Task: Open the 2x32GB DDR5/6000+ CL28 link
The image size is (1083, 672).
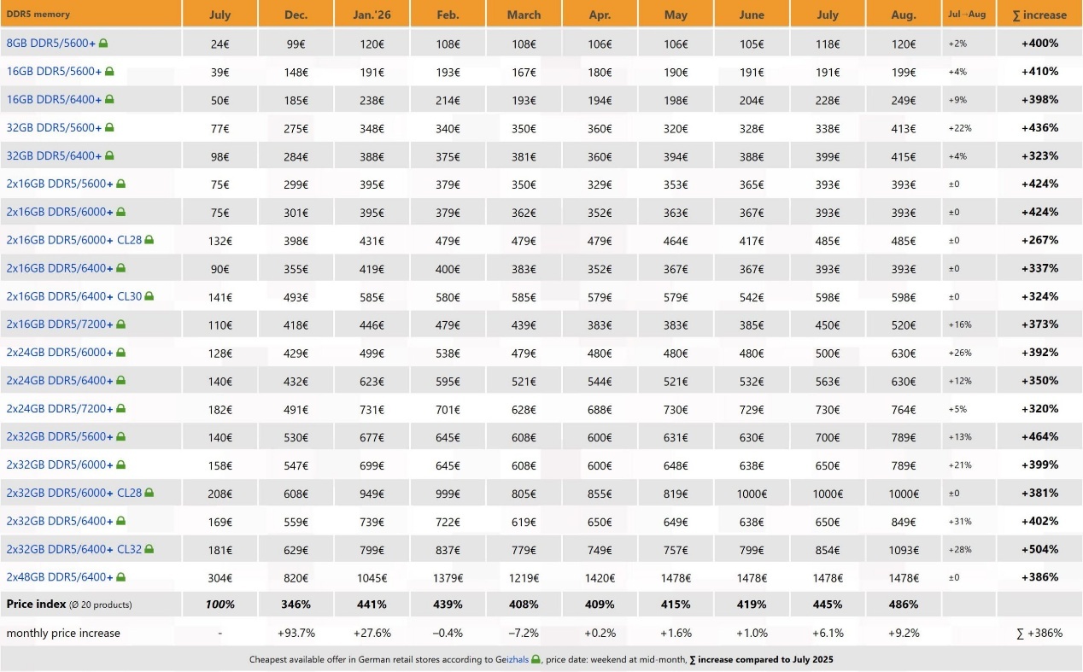Action: (73, 493)
